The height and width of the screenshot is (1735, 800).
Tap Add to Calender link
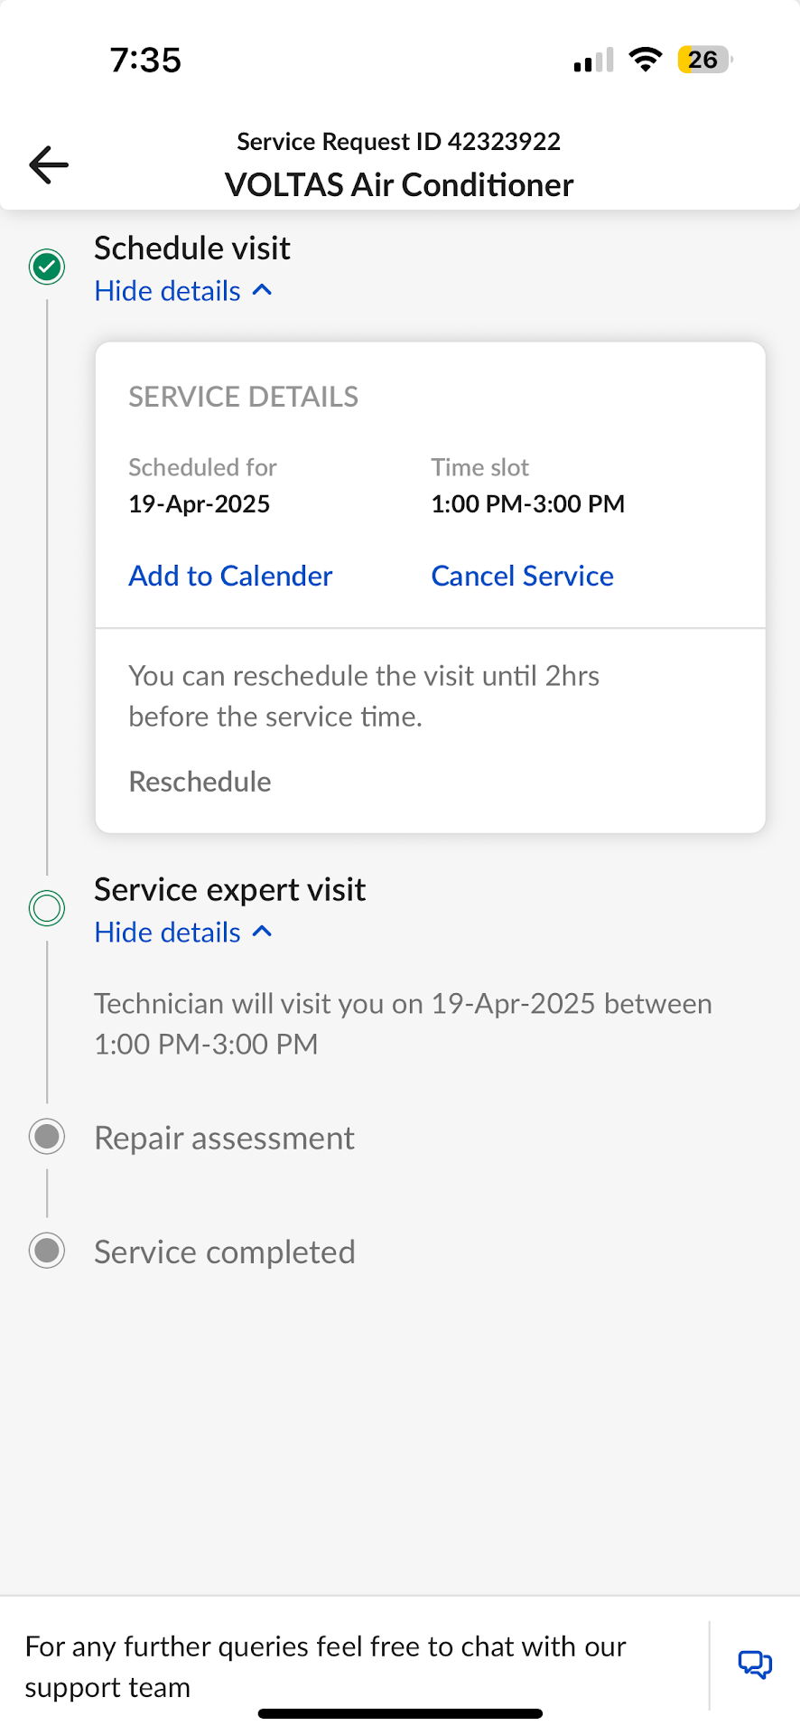pos(230,576)
